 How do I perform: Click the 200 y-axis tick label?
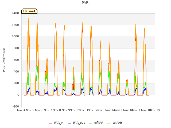tap(16, 83)
